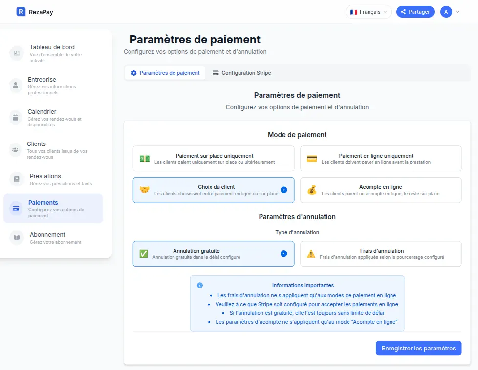The width and height of the screenshot is (478, 370).
Task: Click the RezaPay brand name
Action: tap(41, 12)
